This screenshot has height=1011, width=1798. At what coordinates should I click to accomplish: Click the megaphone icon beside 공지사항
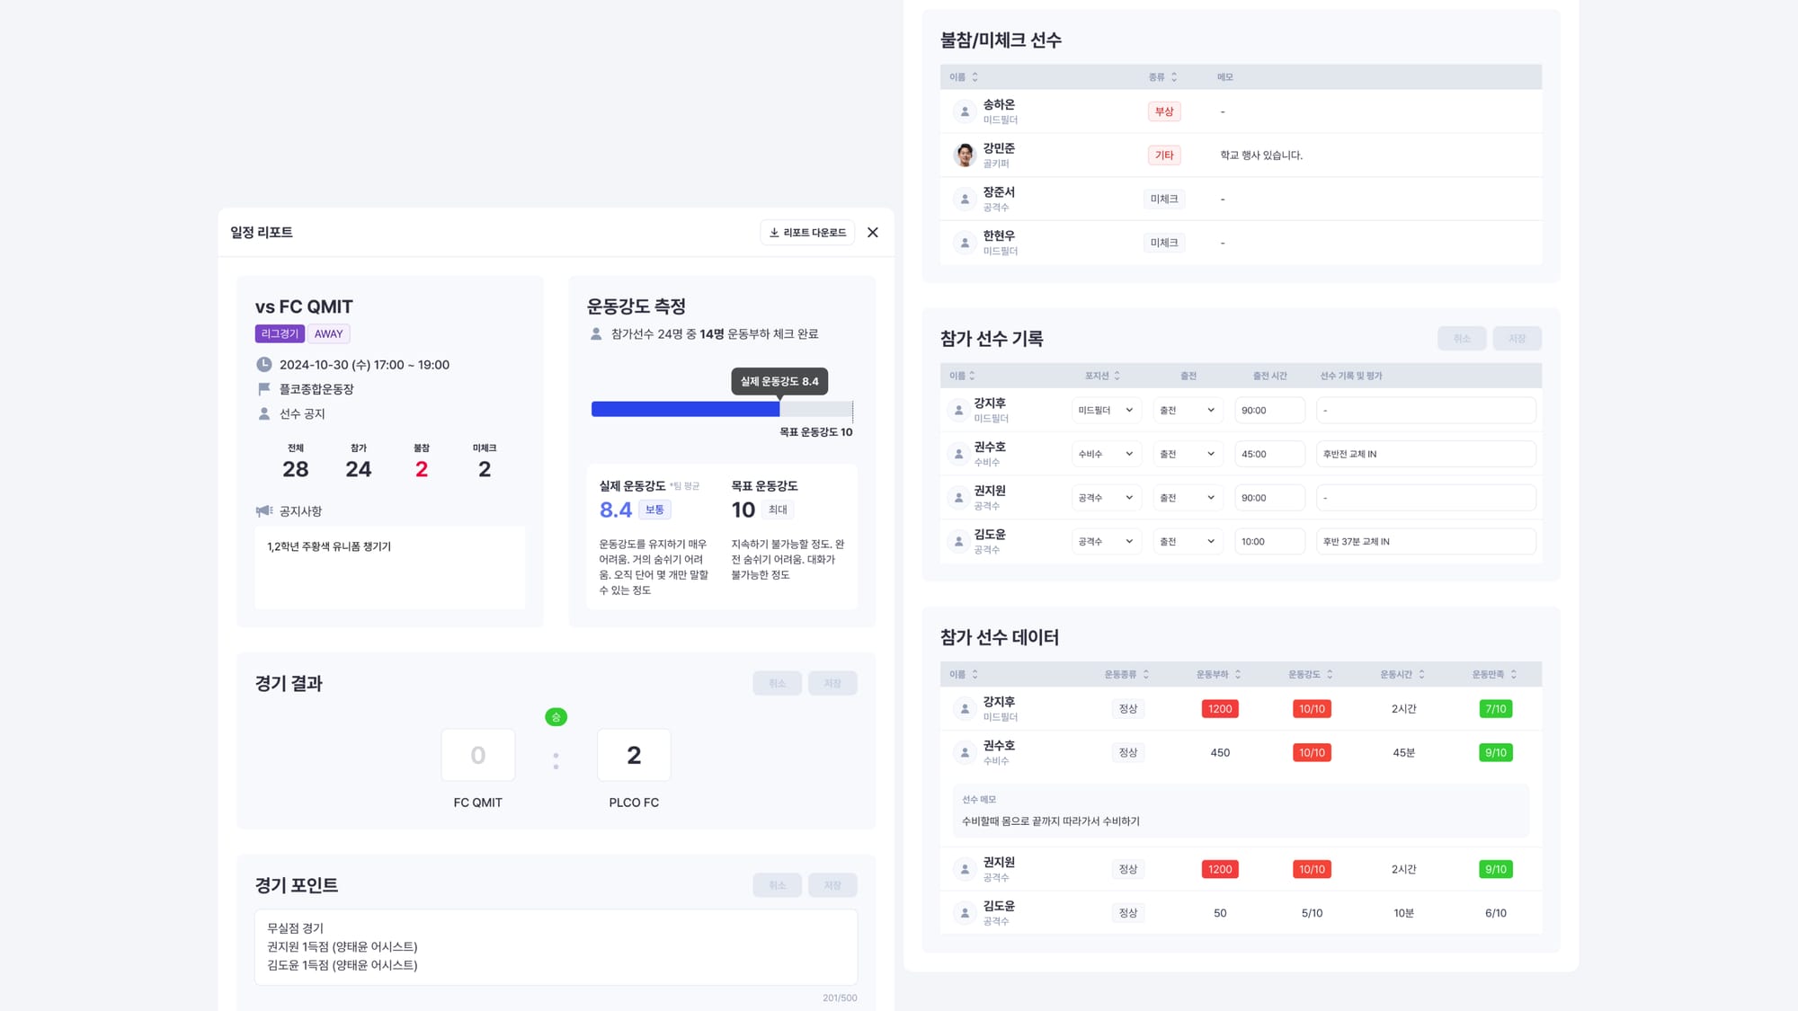click(263, 511)
